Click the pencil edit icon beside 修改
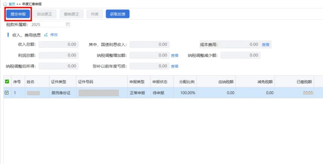The width and height of the screenshot is (323, 164). (46, 35)
